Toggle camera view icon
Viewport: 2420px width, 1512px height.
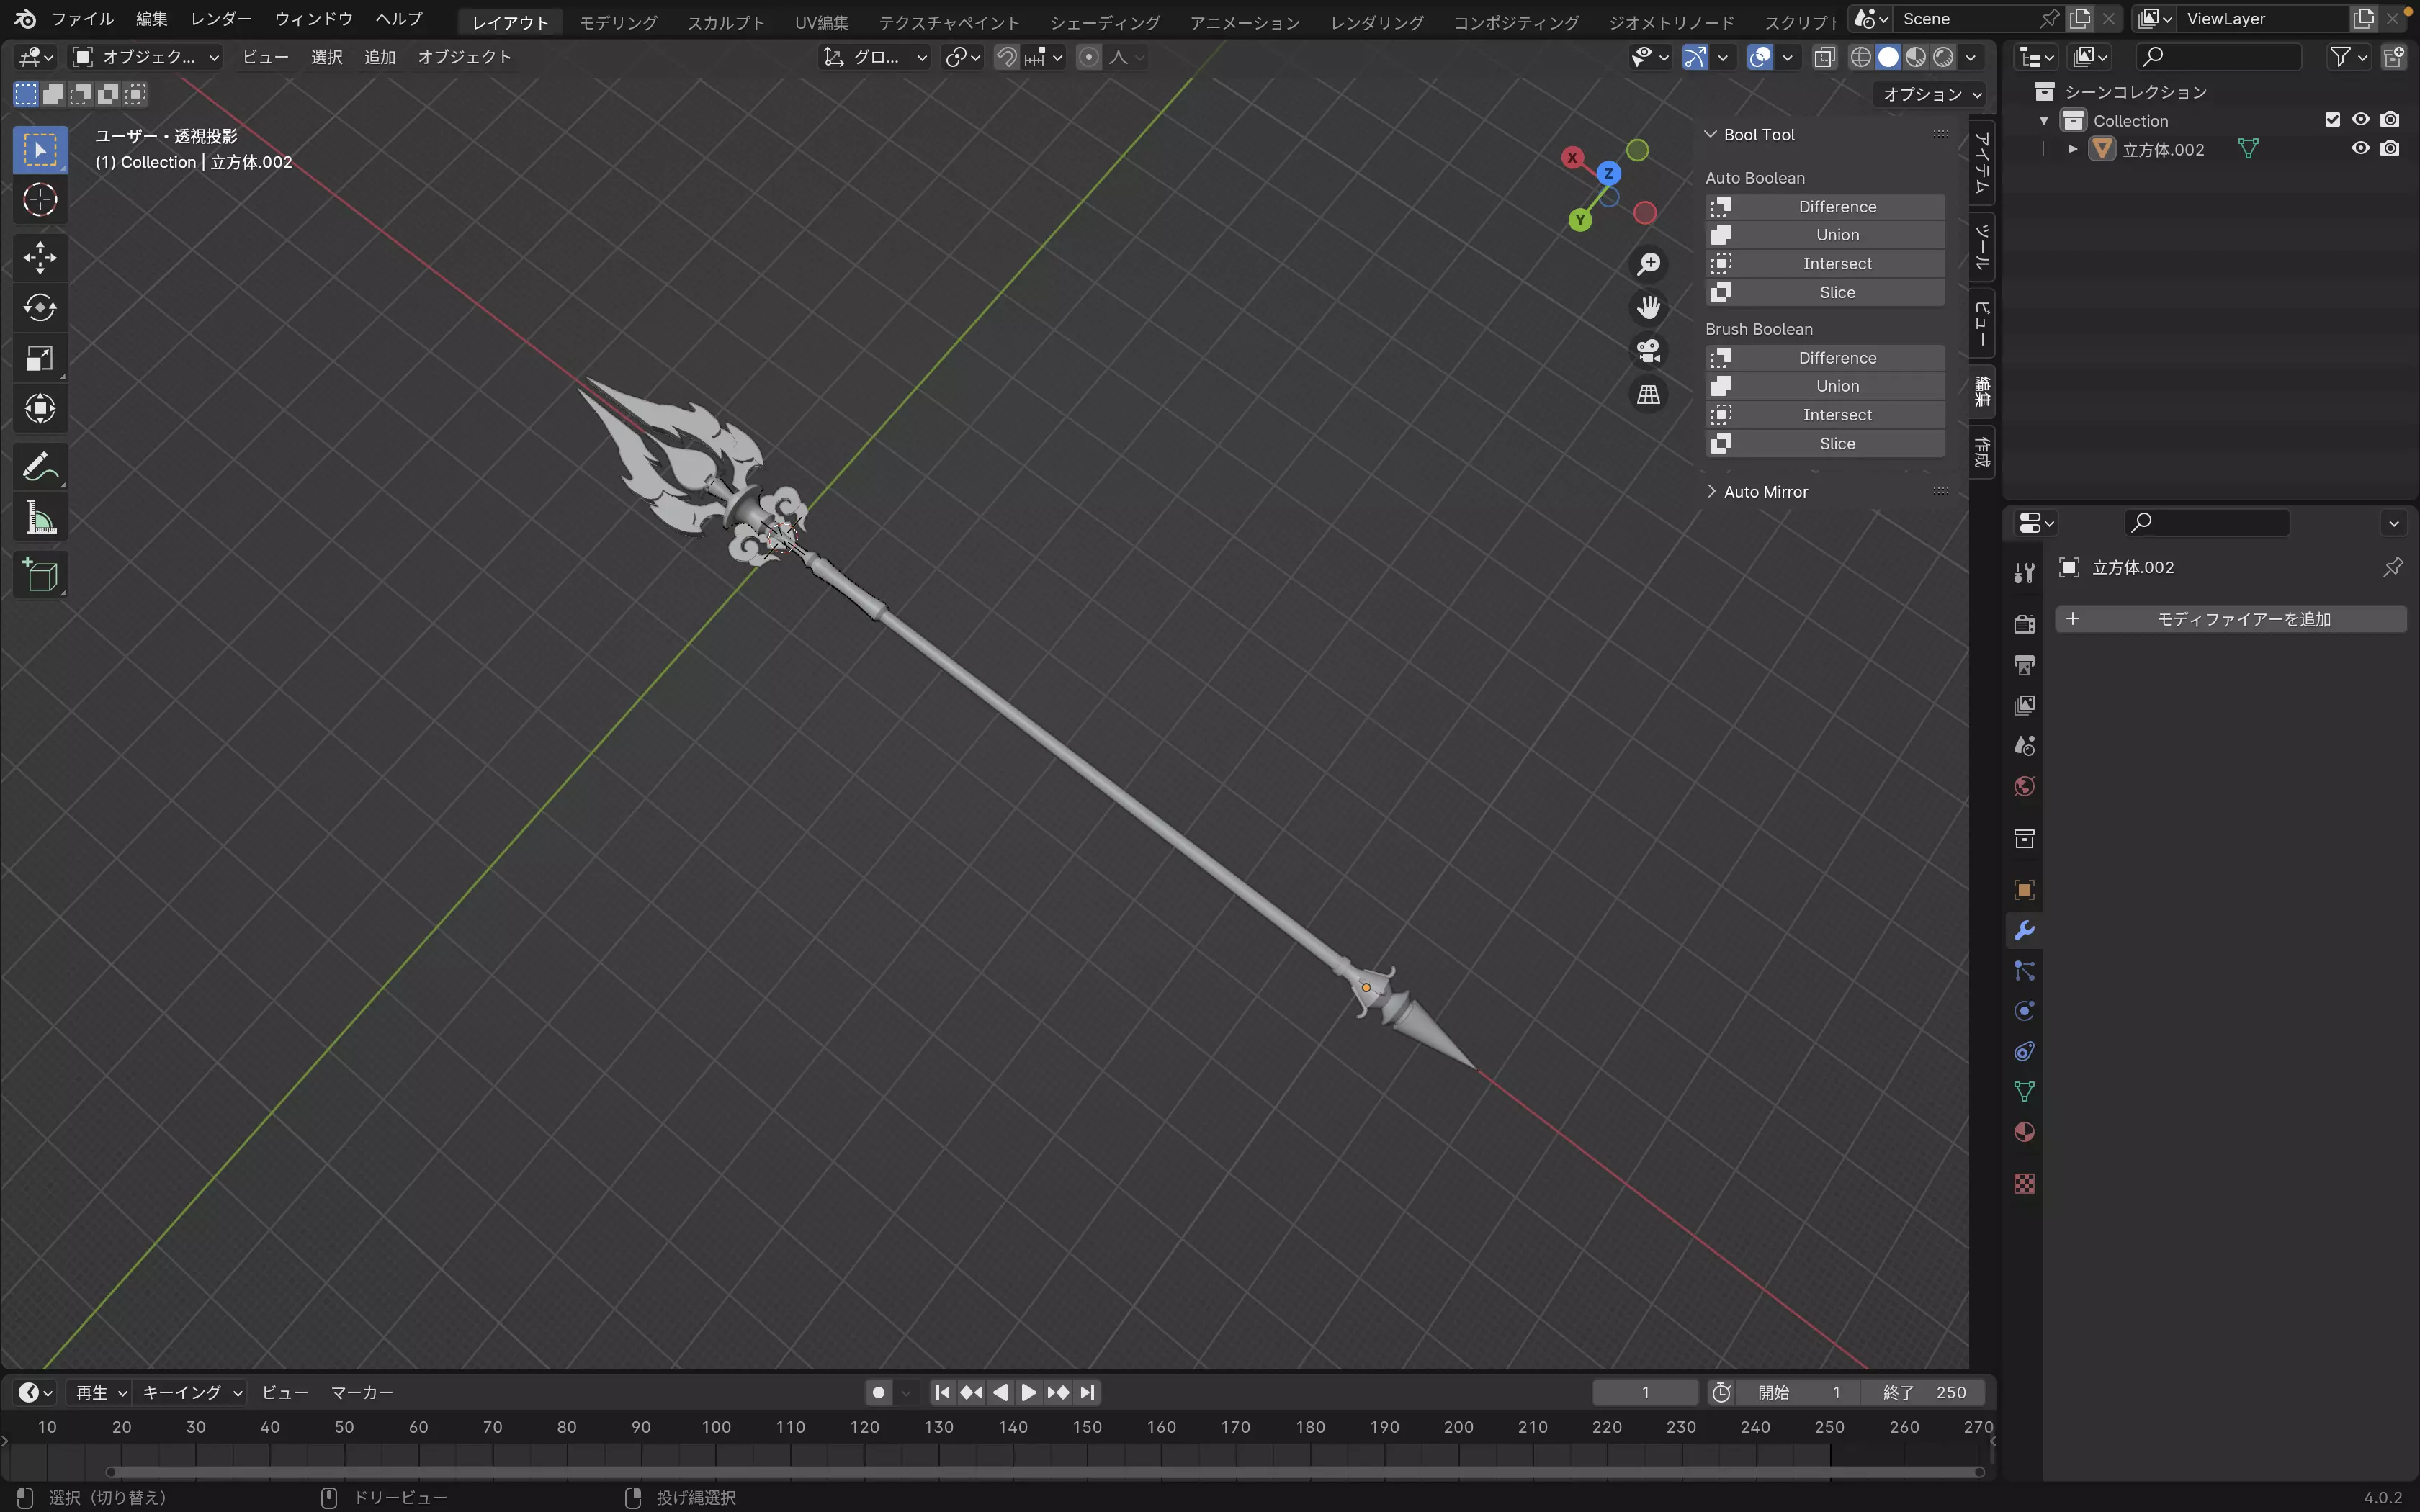point(1648,351)
